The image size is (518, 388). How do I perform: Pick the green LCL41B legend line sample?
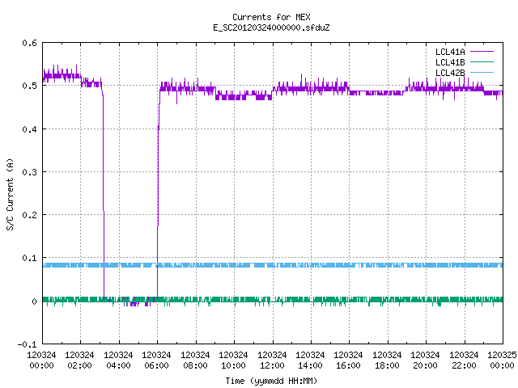[x=482, y=61]
